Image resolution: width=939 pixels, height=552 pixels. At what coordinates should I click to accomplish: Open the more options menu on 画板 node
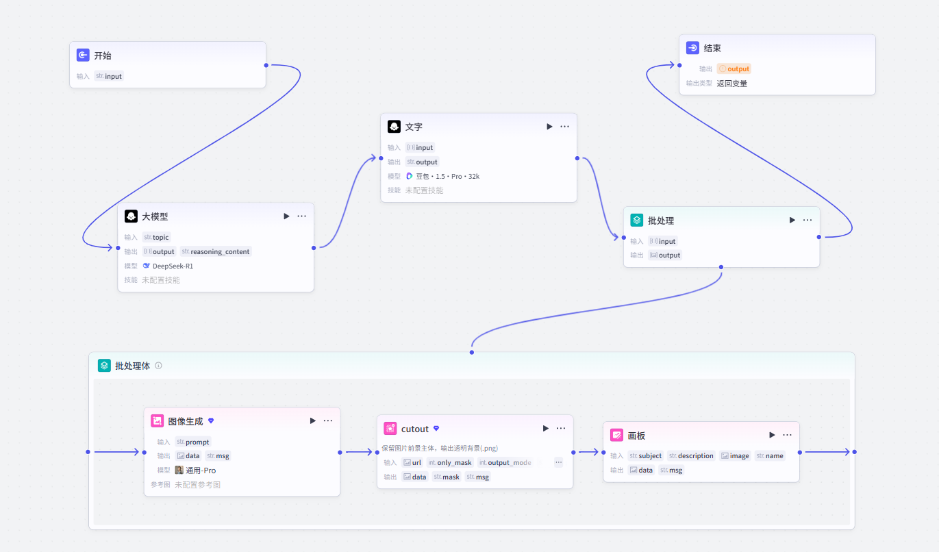tap(787, 435)
